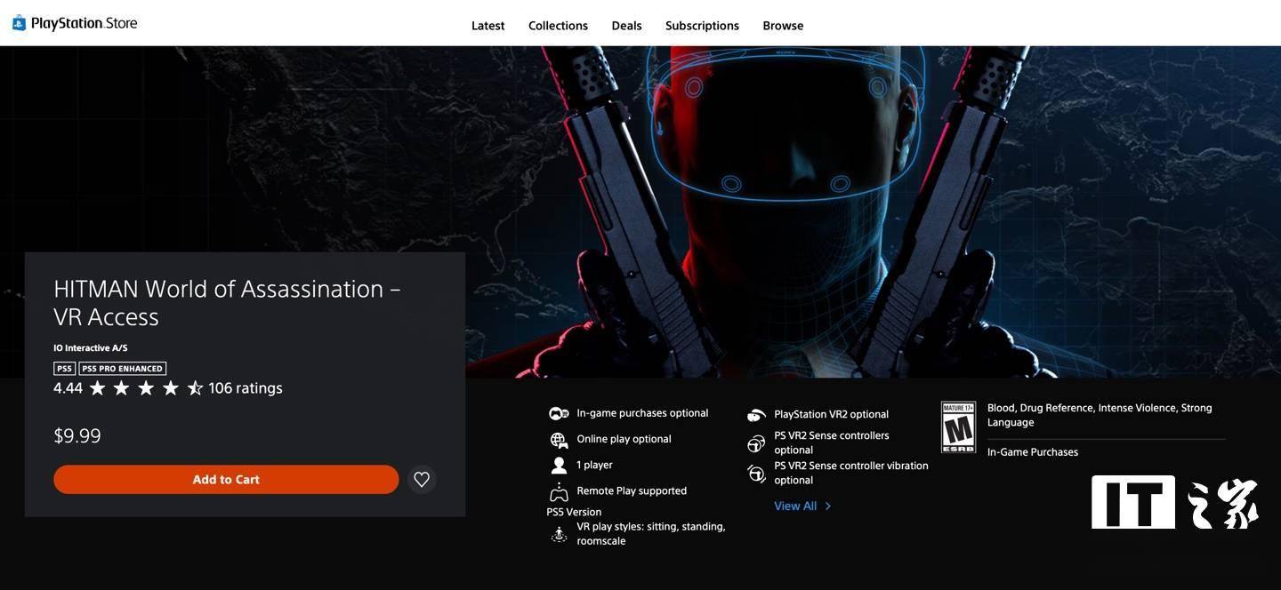Go to the Deals tab
1281x590 pixels.
pos(626,26)
